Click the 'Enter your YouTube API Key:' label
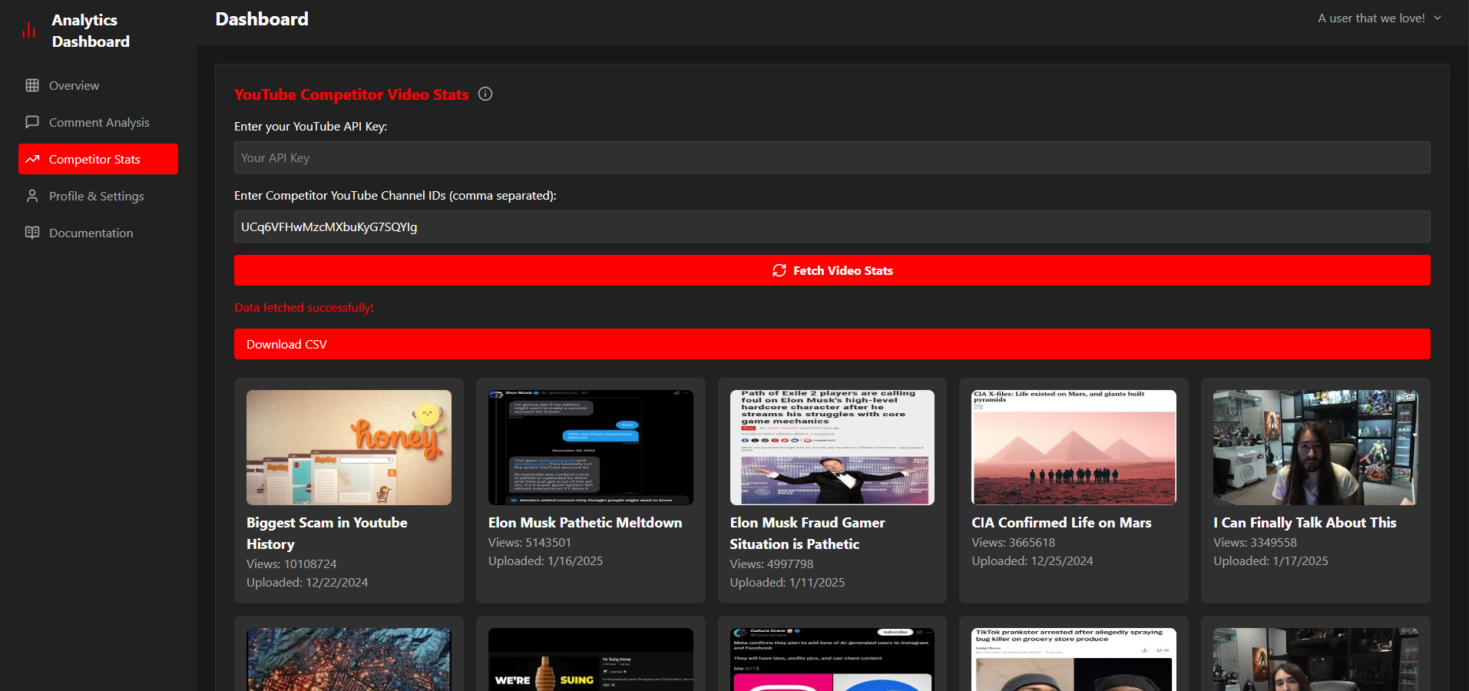Screen dimensions: 1469x691 [x=311, y=126]
